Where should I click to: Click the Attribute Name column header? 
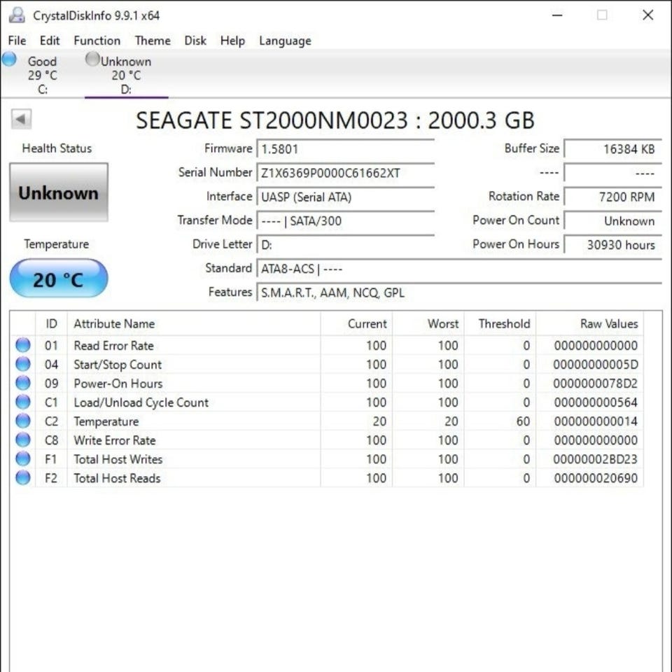(194, 323)
